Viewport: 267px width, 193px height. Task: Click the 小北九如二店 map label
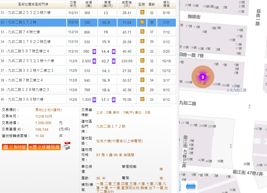236,90
